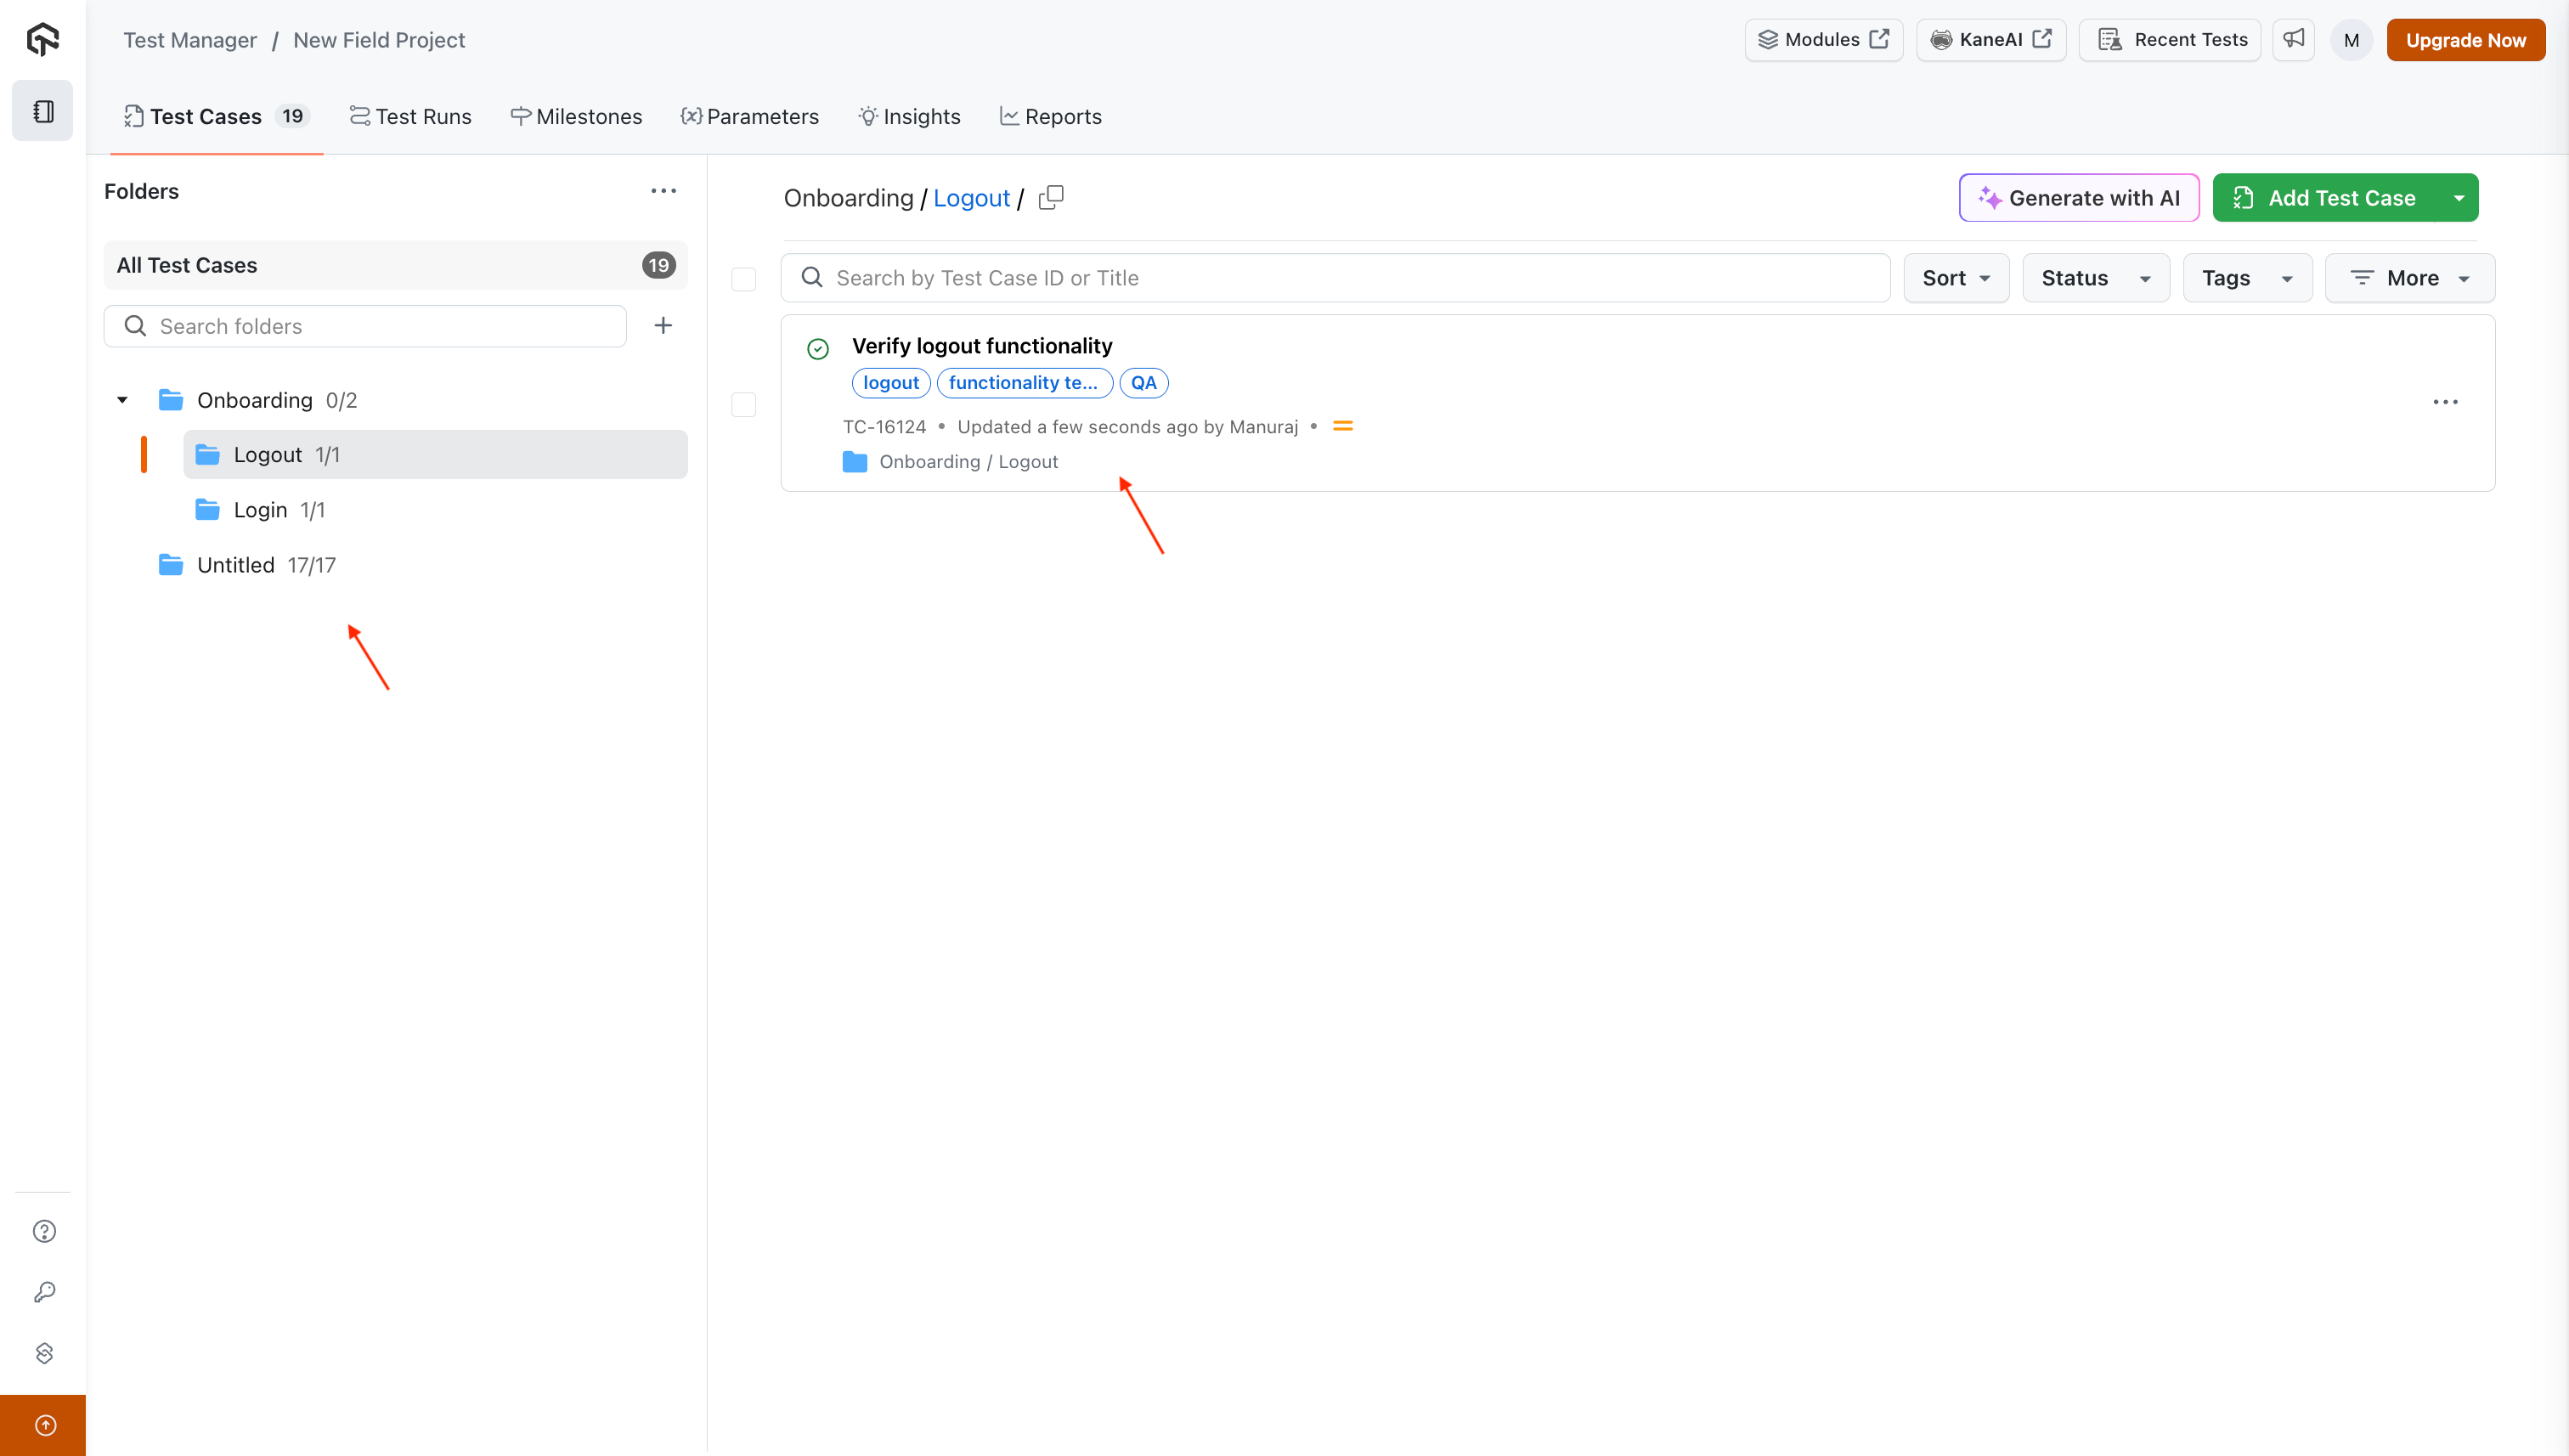This screenshot has height=1456, width=2569.
Task: Open the Folders panel three-dot menu
Action: (663, 191)
